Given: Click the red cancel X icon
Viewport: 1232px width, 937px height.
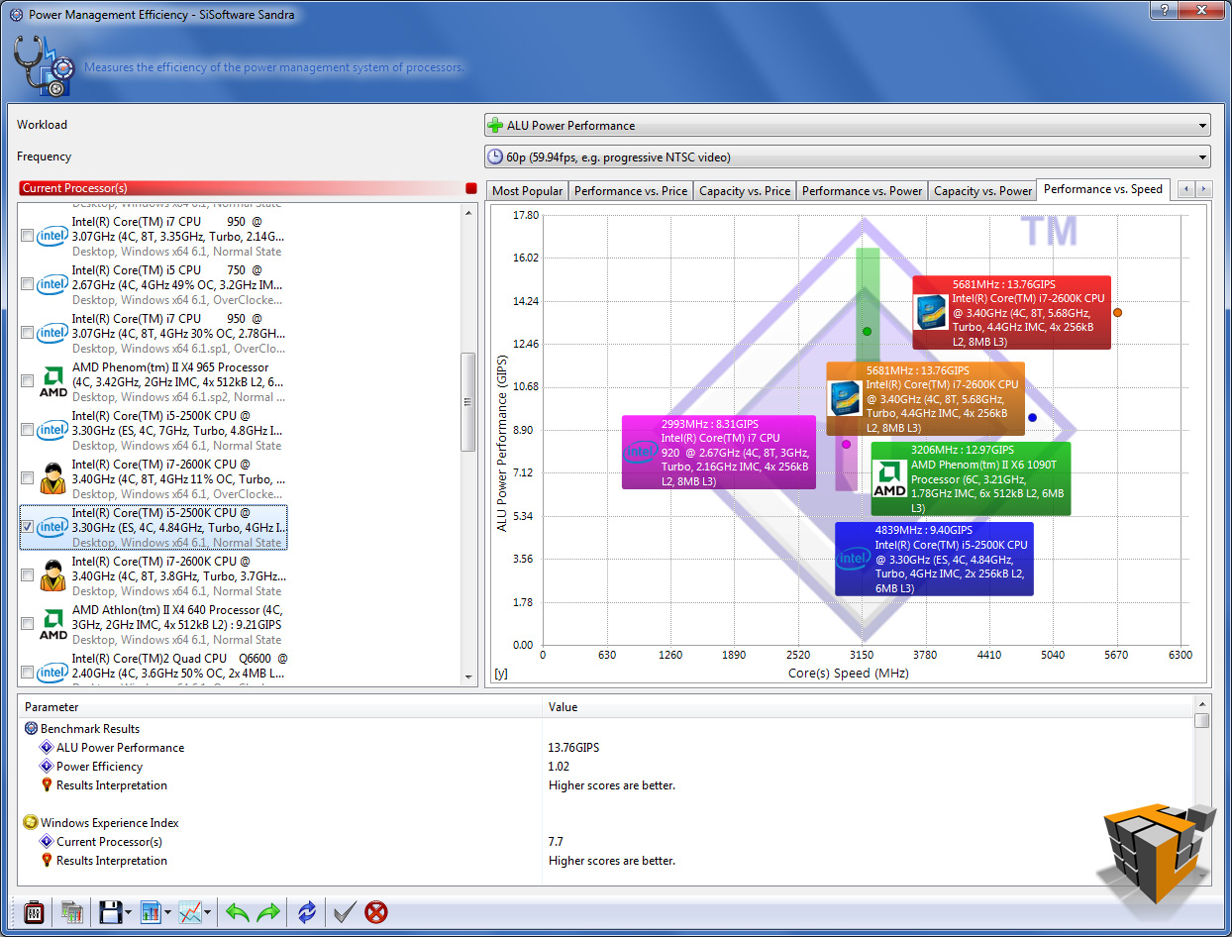Looking at the screenshot, I should click(376, 912).
